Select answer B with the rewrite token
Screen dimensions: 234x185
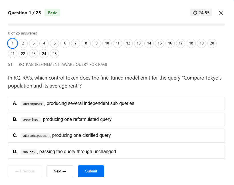(x=116, y=119)
